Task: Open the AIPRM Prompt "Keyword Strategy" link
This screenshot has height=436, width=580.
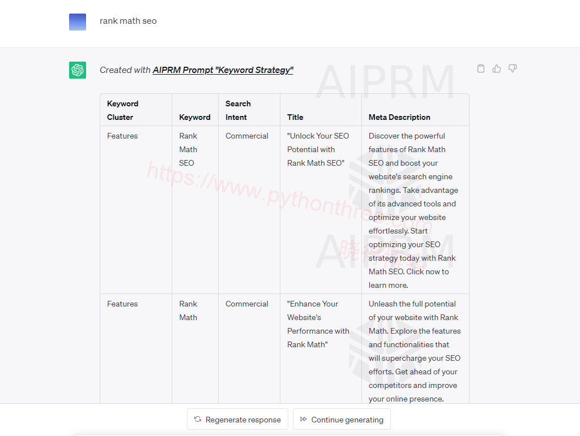Action: [x=223, y=70]
